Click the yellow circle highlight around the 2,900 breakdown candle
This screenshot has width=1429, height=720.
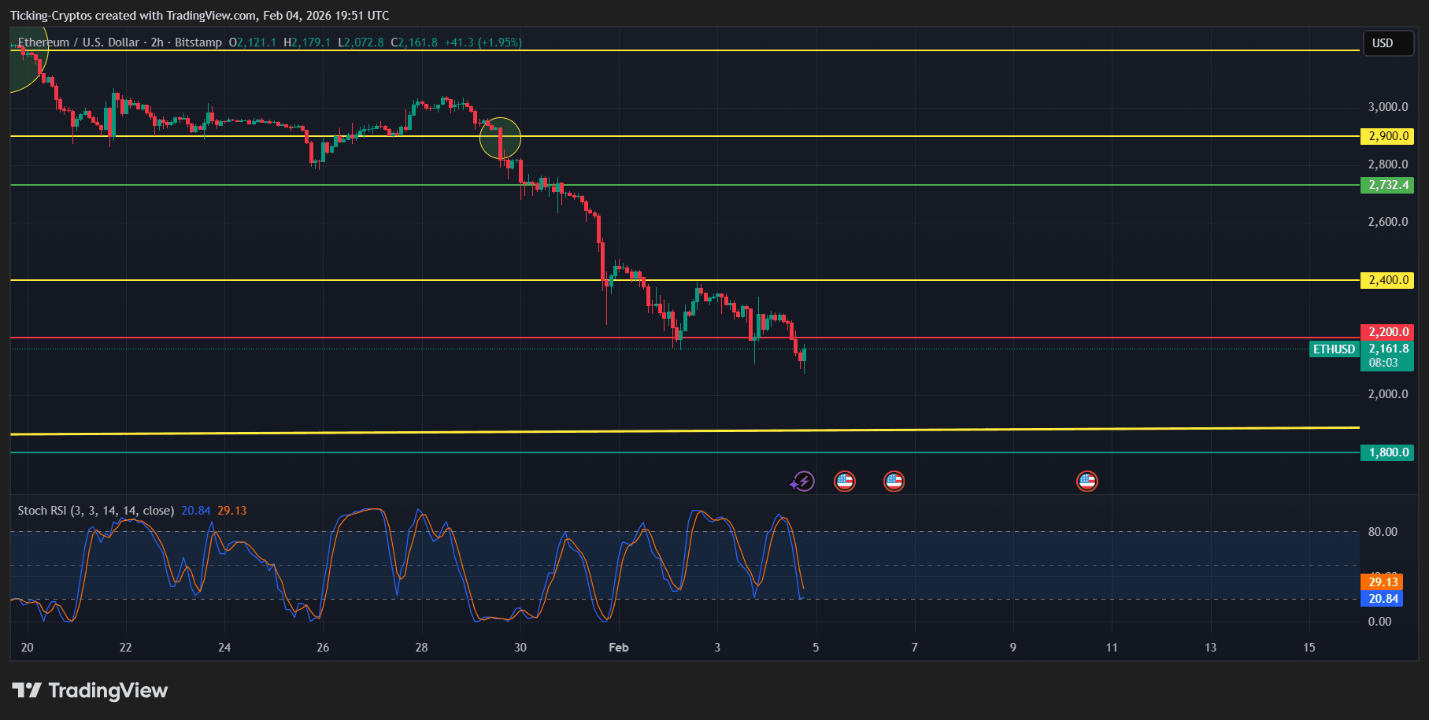(501, 138)
